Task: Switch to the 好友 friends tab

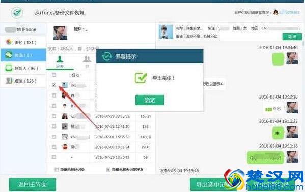Action: (x=60, y=62)
